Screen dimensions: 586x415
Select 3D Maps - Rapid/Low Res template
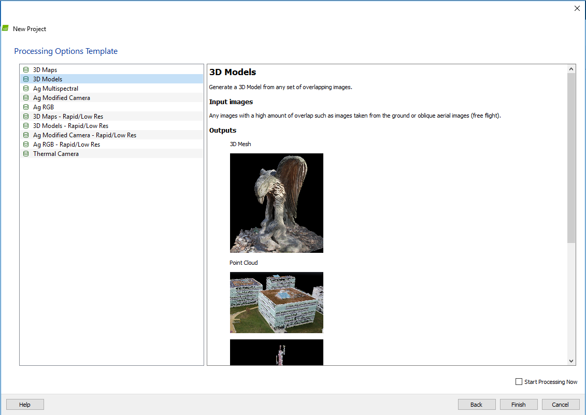click(x=111, y=116)
